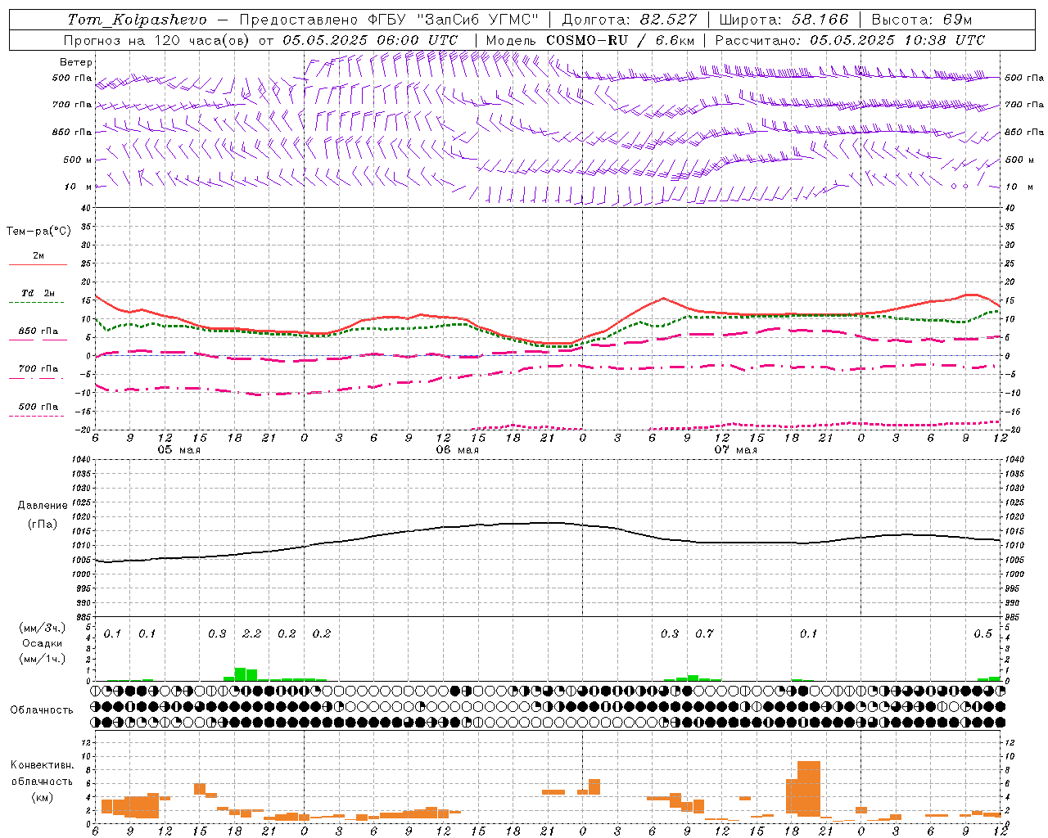Image resolution: width=1048 pixels, height=838 pixels.
Task: Click 'Прогноз на 120 часа(ов)' forecast text
Action: coord(157,40)
